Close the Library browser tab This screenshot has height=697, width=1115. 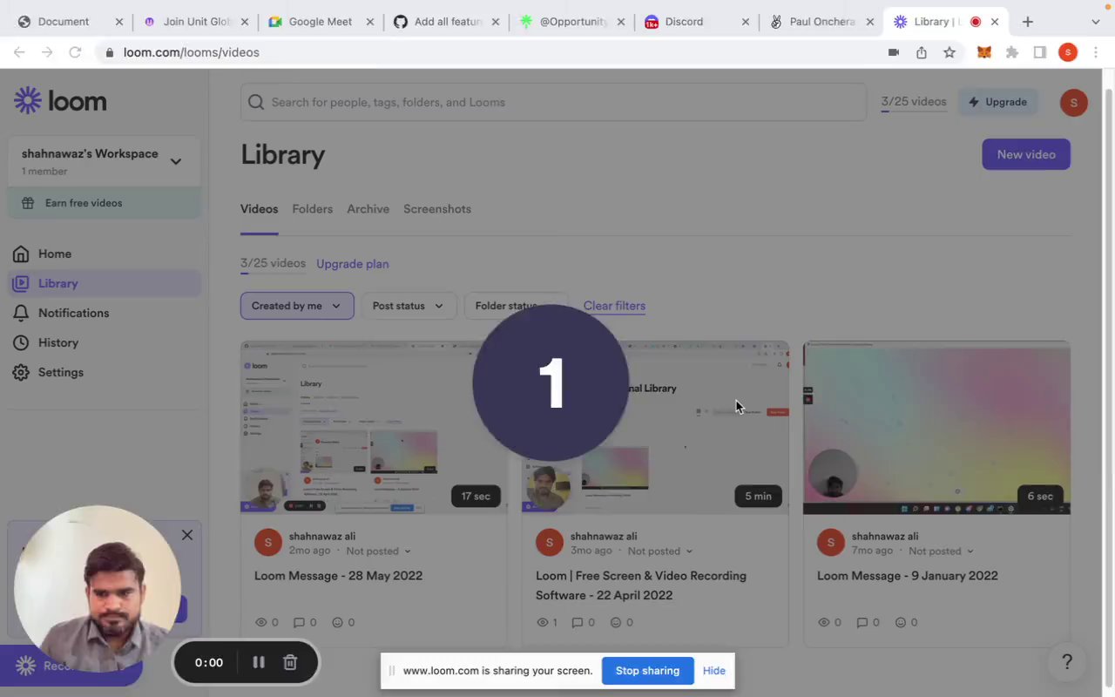(995, 22)
